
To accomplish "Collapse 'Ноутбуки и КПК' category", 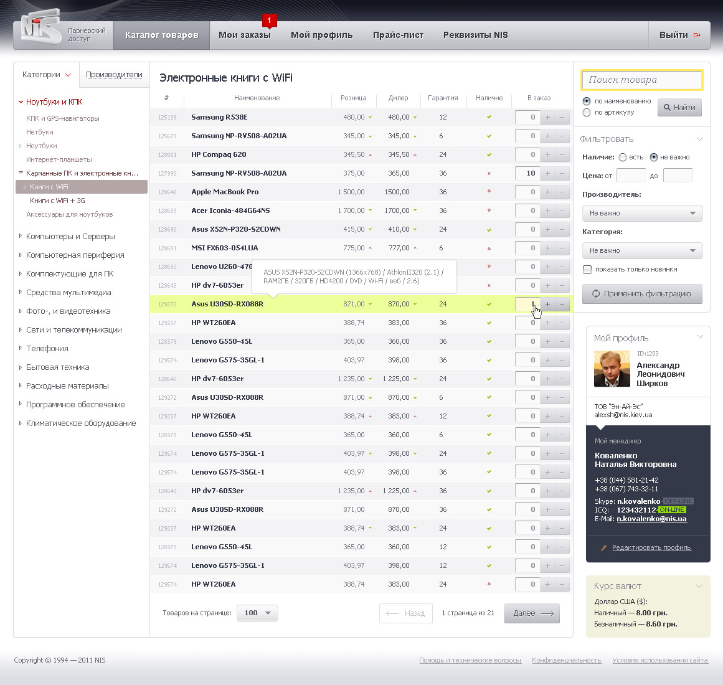I will [21, 102].
